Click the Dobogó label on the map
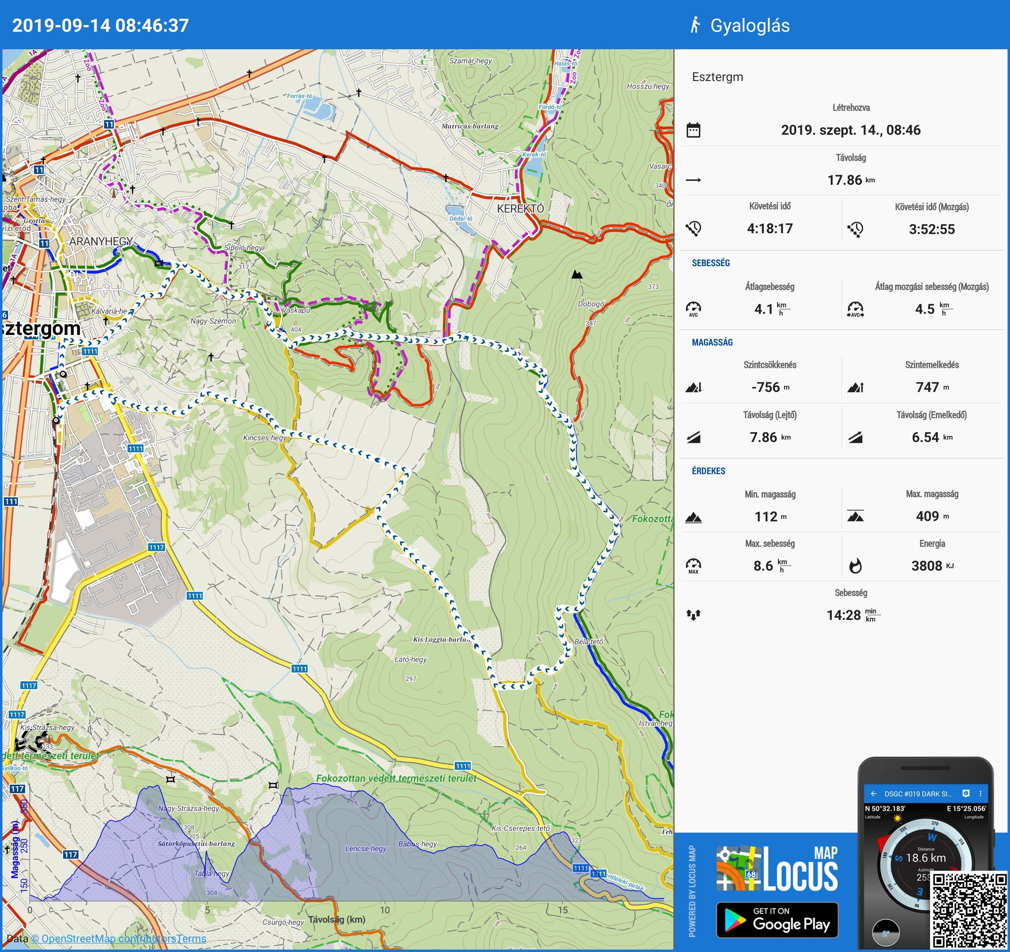This screenshot has width=1010, height=952. coord(591,304)
